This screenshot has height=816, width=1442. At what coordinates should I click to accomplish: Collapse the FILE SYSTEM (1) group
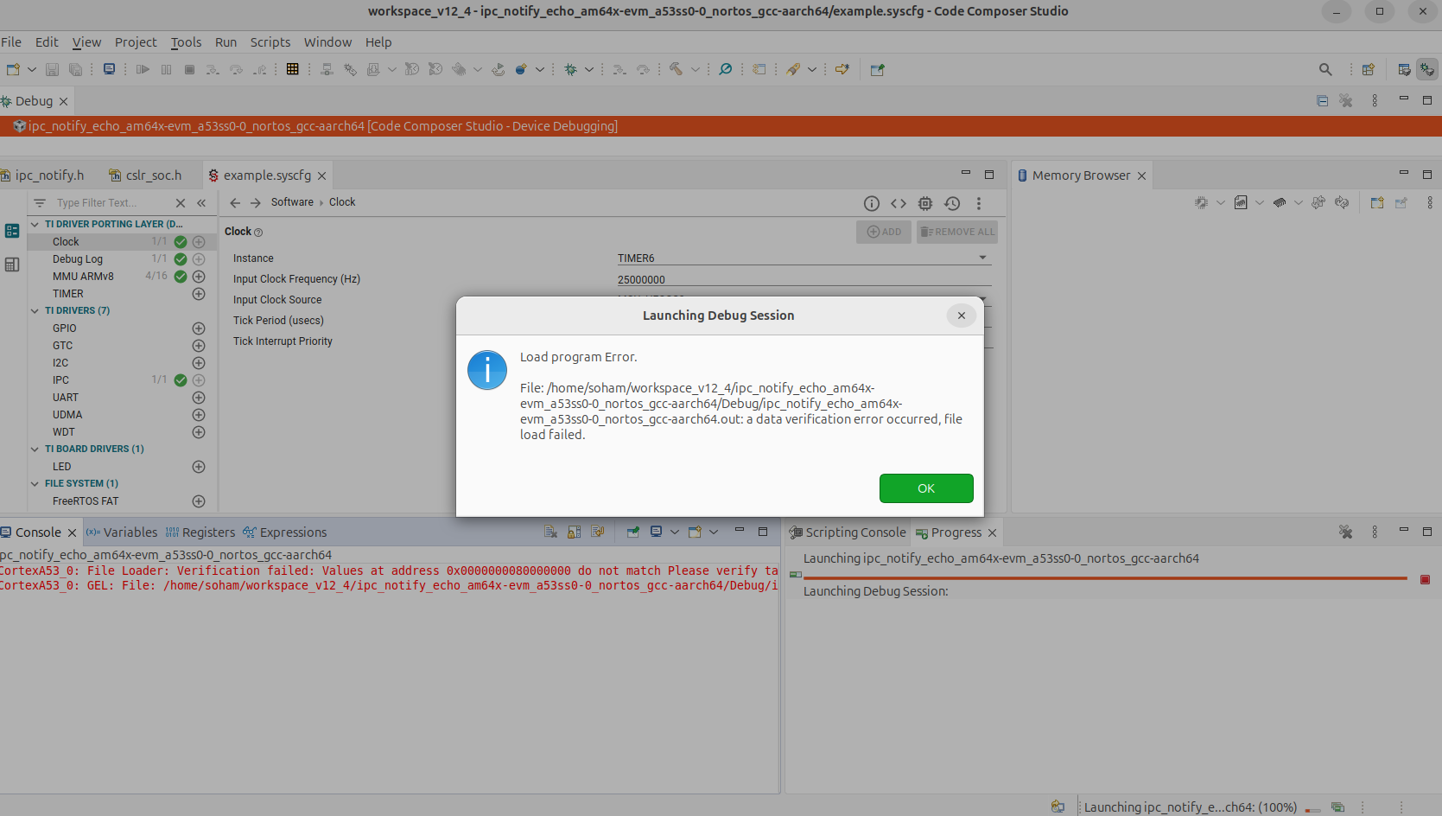35,484
